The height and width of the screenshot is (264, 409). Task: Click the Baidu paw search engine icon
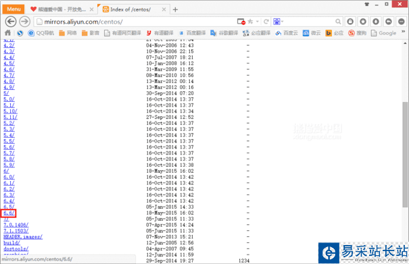click(x=276, y=22)
